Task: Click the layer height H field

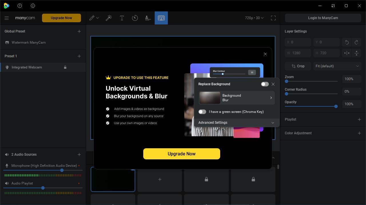Action: point(327,53)
